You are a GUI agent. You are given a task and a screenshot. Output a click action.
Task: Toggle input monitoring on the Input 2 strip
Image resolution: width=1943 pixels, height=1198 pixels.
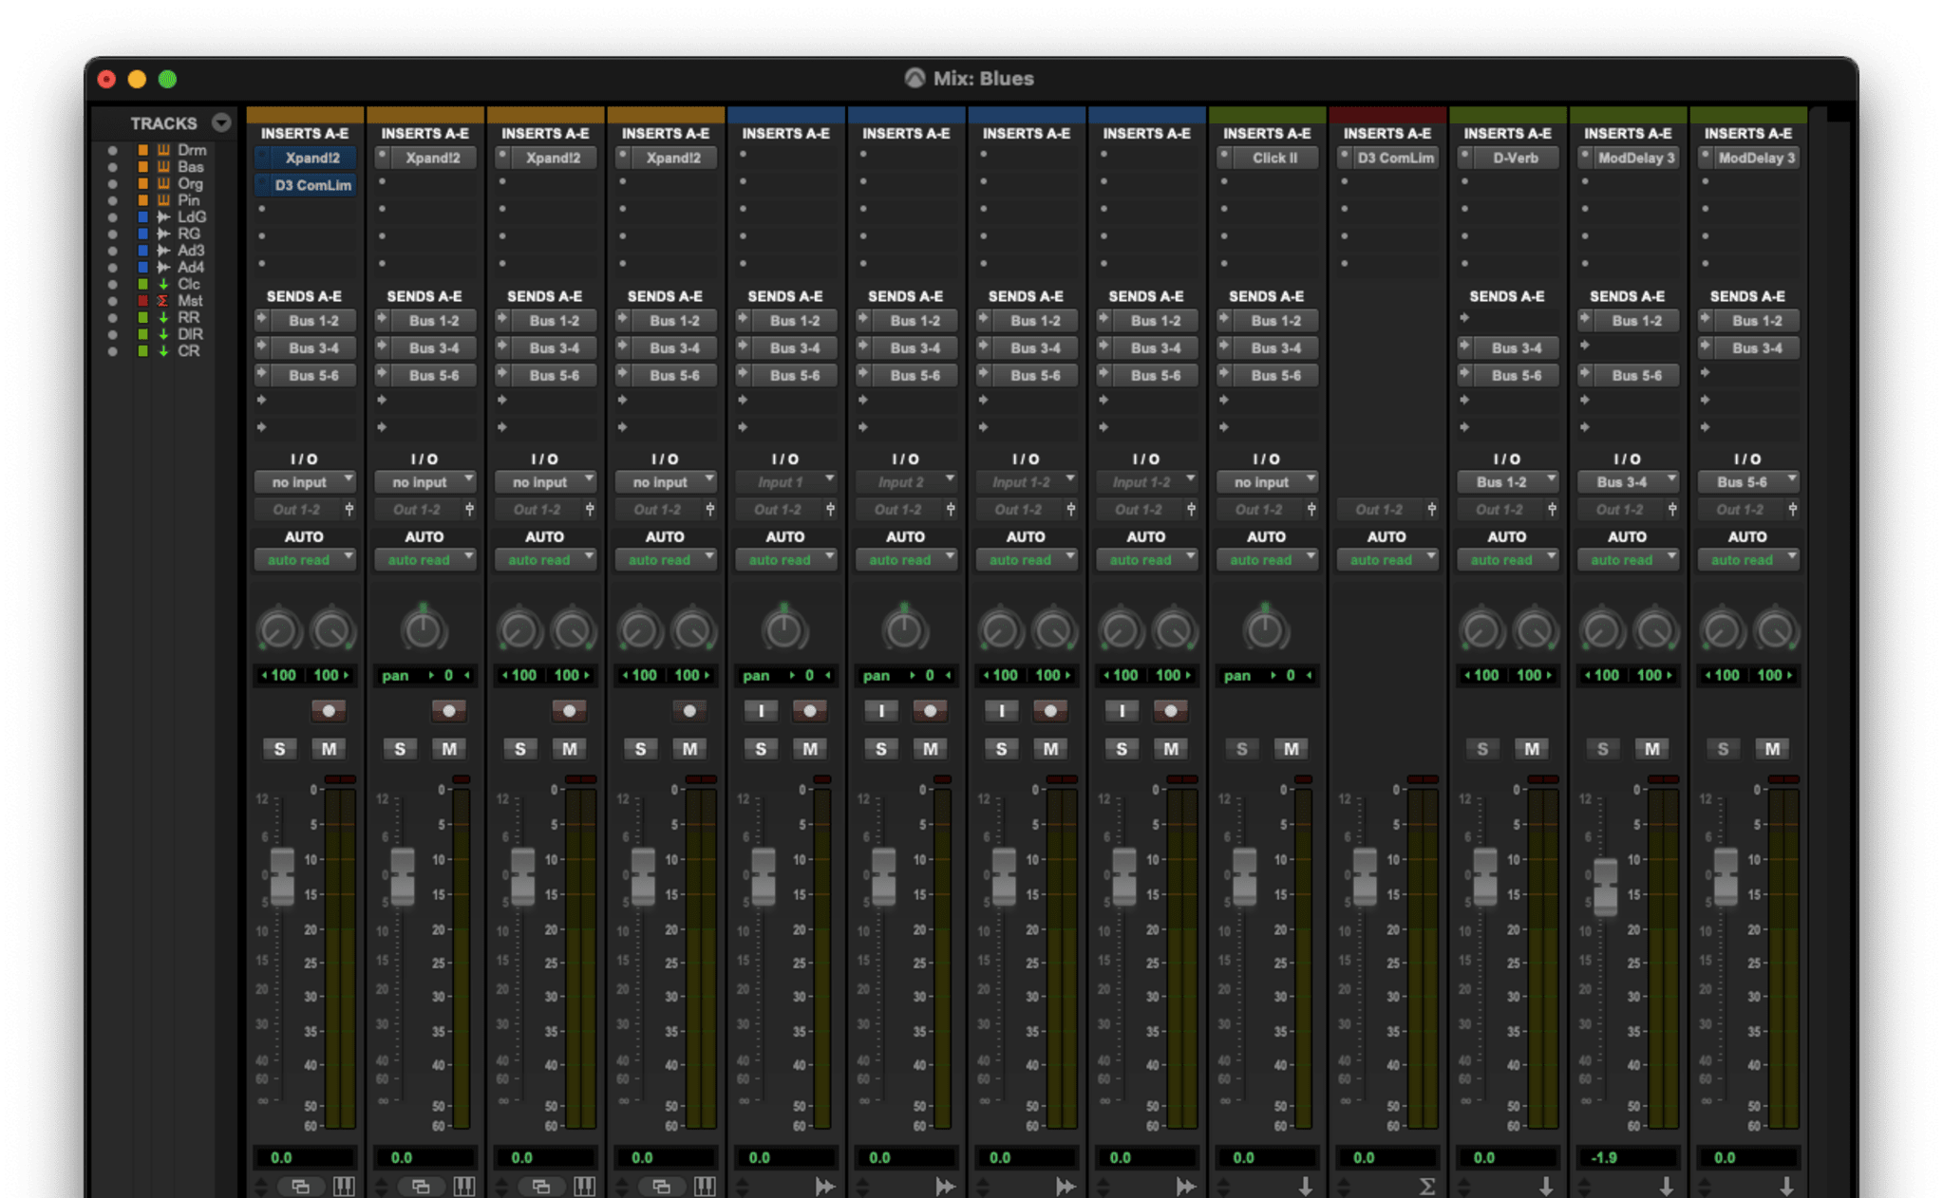881,711
